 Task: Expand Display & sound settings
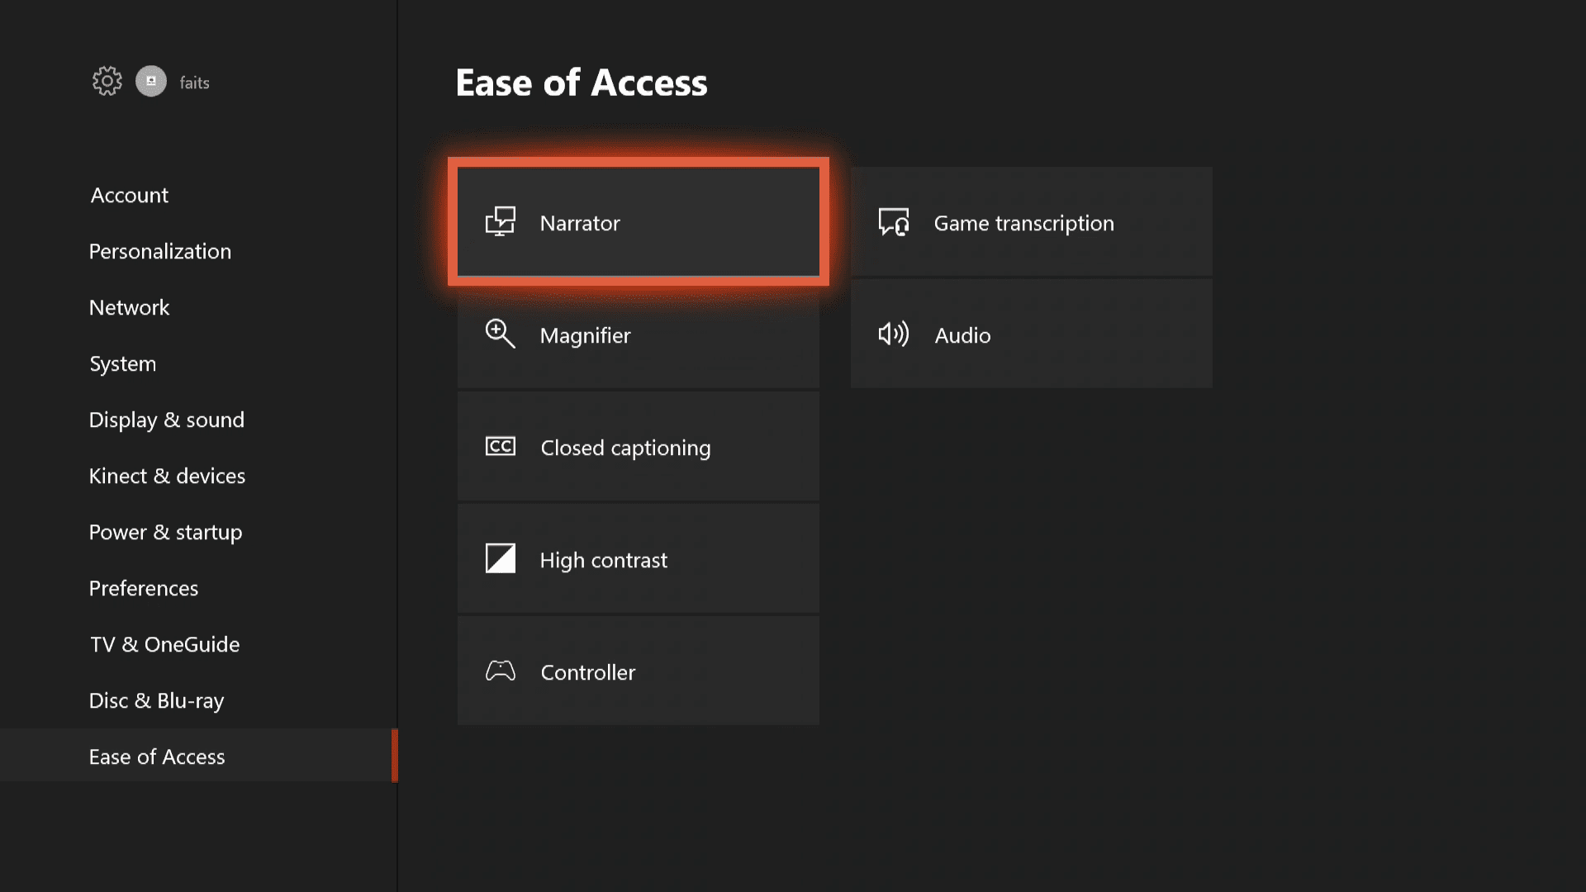pyautogui.click(x=167, y=418)
